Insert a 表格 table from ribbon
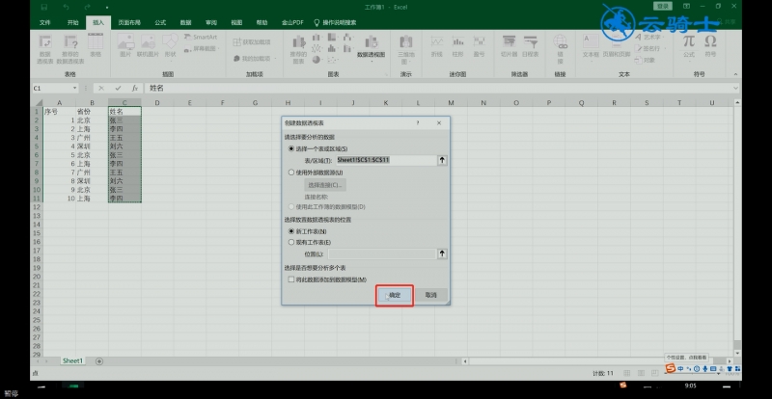 pyautogui.click(x=96, y=45)
